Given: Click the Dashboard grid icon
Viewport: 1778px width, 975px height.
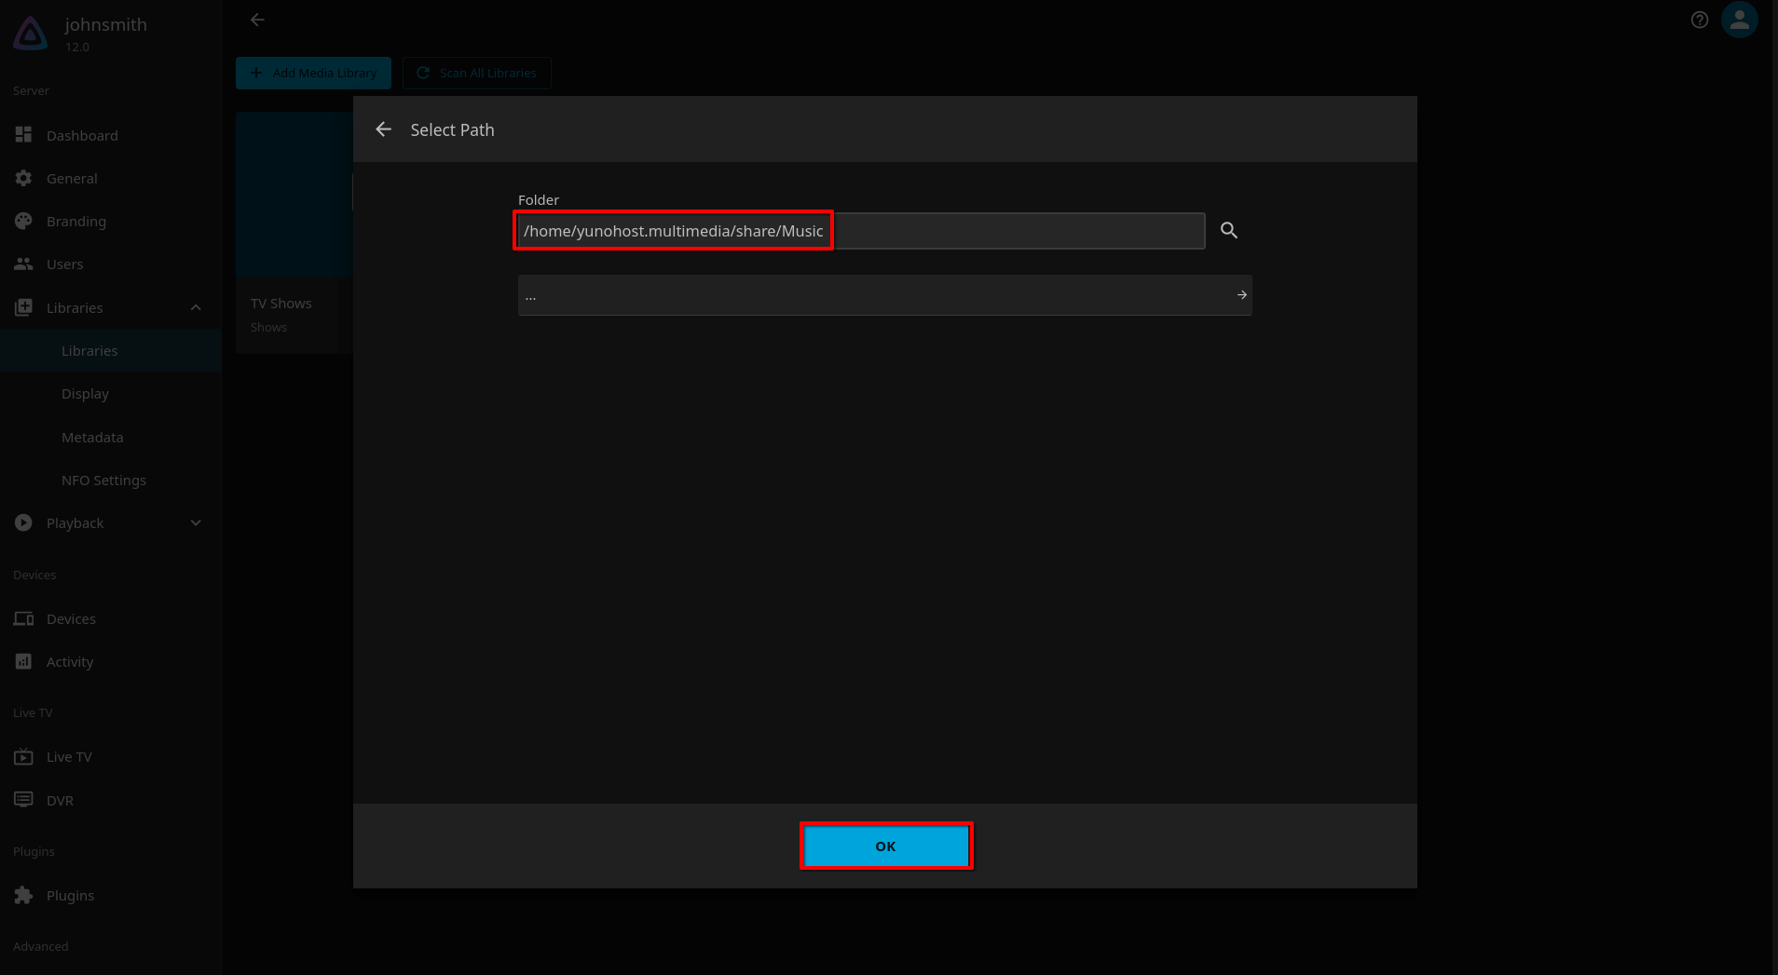Looking at the screenshot, I should click(23, 135).
